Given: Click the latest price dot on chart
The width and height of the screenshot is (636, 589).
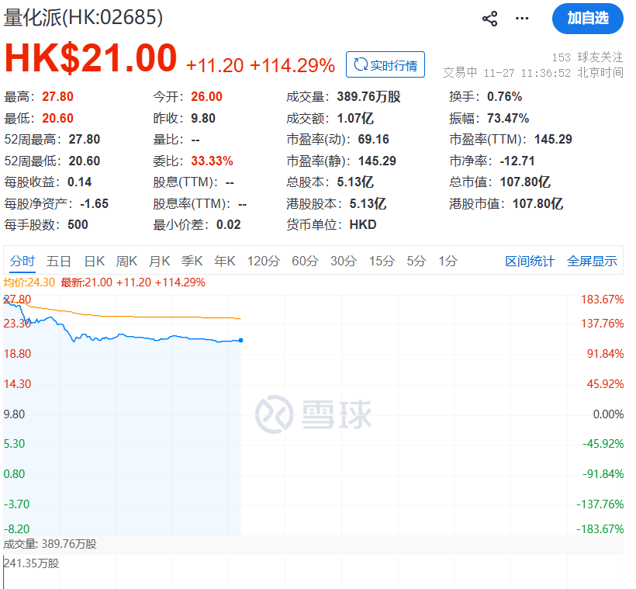Looking at the screenshot, I should click(241, 340).
